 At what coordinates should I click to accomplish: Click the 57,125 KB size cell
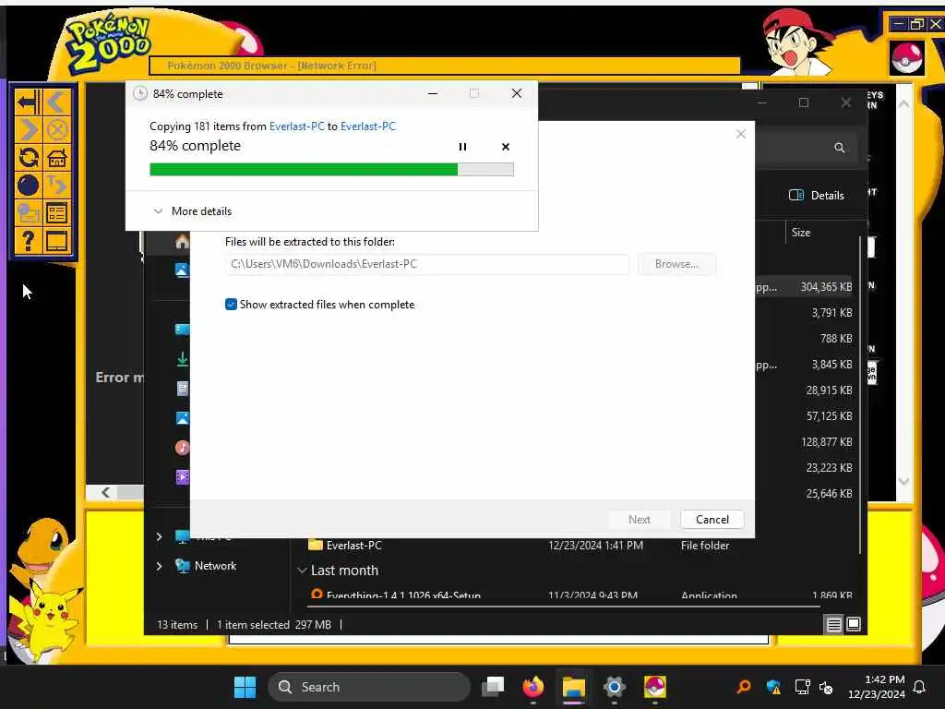click(x=830, y=416)
